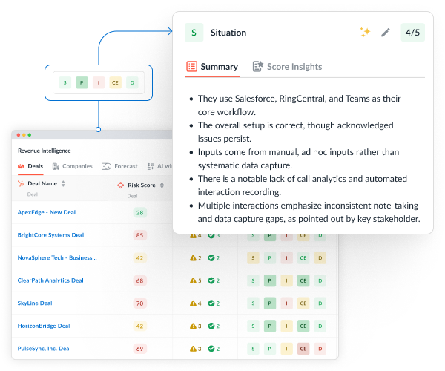Screen dimensions: 445x371
Task: Click the green check count in the HorizonBridge row
Action: pyautogui.click(x=214, y=326)
